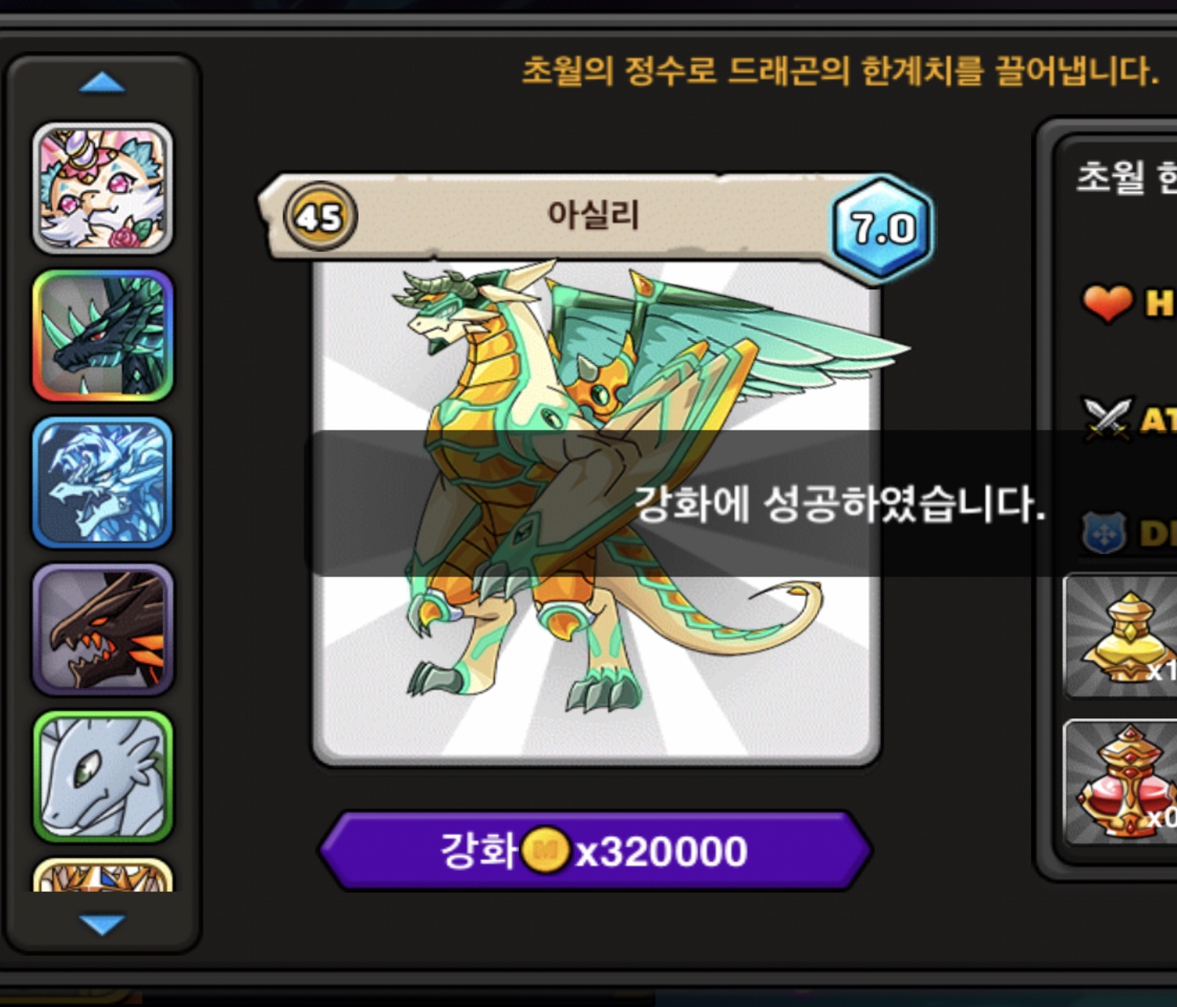Select the dark teal spiked dragon portrait

102,336
